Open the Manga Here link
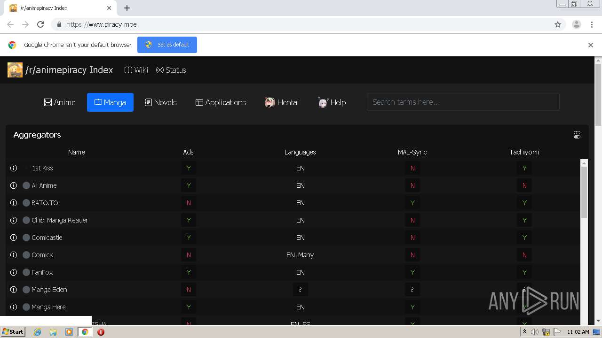The image size is (602, 338). coord(48,307)
